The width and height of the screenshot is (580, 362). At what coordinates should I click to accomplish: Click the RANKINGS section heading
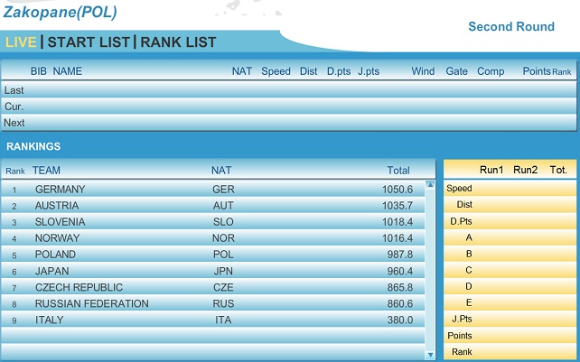click(x=33, y=146)
